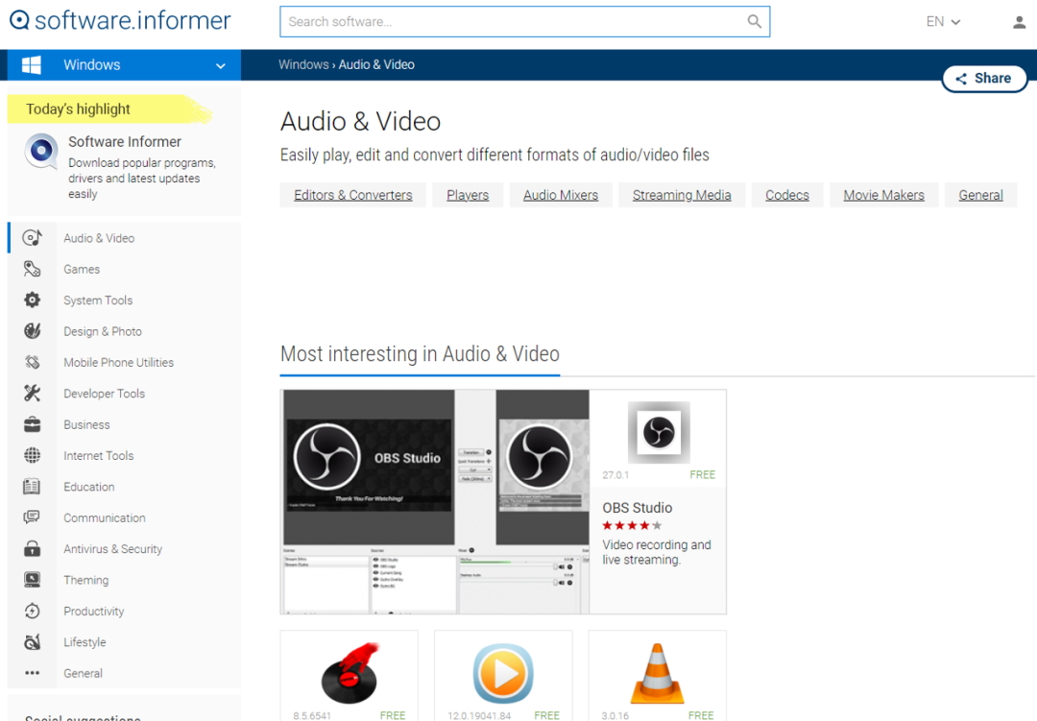Open the Audio Mixers category tab
This screenshot has height=721, width=1037.
pos(560,194)
